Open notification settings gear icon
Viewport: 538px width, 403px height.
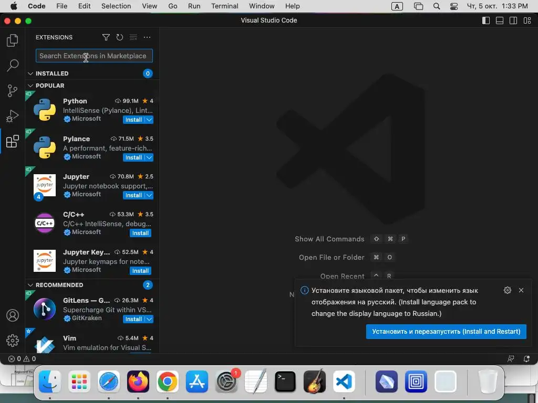point(508,290)
